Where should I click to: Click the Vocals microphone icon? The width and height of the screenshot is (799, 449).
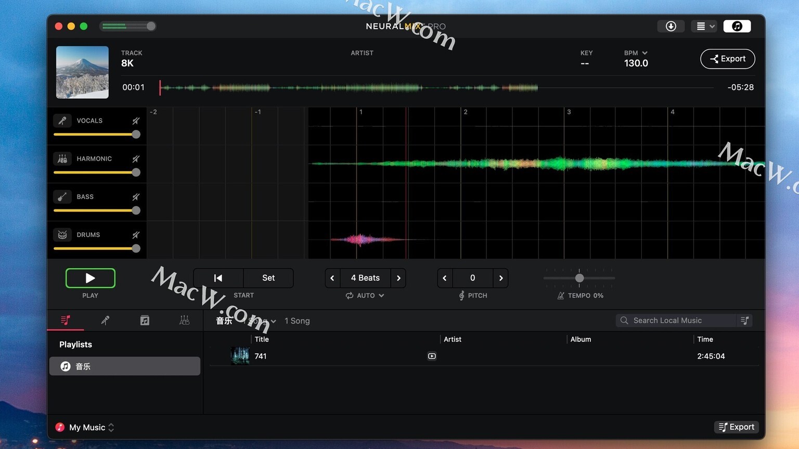[62, 121]
